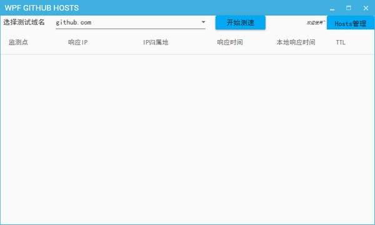Click the small status text beside Hosts管理
The width and height of the screenshot is (375, 225).
click(316, 22)
